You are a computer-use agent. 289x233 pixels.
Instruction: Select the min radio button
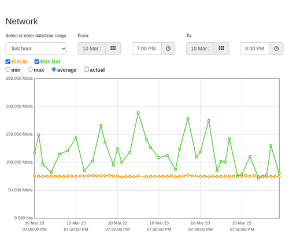pyautogui.click(x=8, y=69)
